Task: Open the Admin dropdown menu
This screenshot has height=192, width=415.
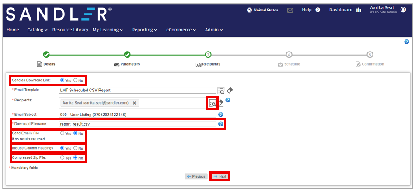Action: (x=214, y=30)
